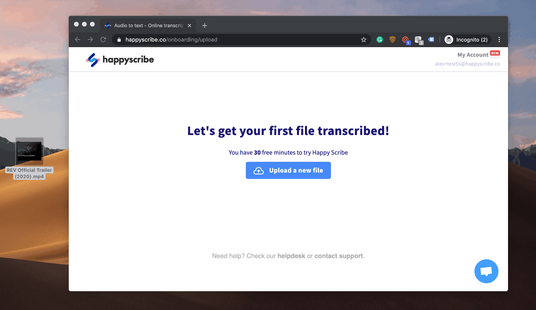Close the Audio to text tab
The width and height of the screenshot is (536, 310).
189,26
